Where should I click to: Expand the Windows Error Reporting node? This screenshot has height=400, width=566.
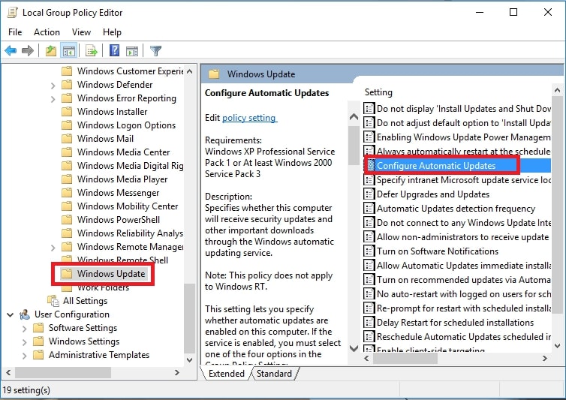(x=53, y=99)
